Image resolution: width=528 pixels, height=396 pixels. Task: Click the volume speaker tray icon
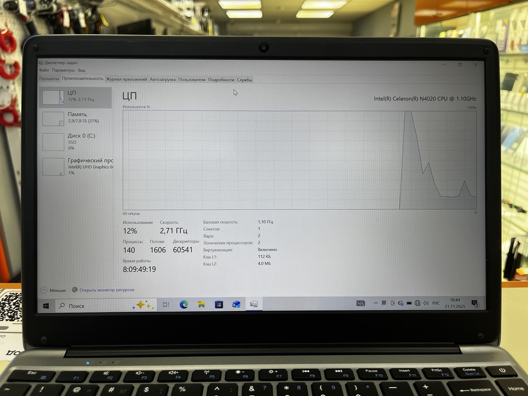(425, 303)
